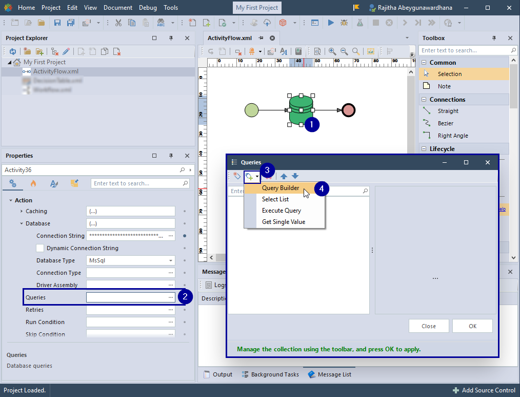Collapse the Action property group
This screenshot has width=520, height=397.
pos(11,200)
